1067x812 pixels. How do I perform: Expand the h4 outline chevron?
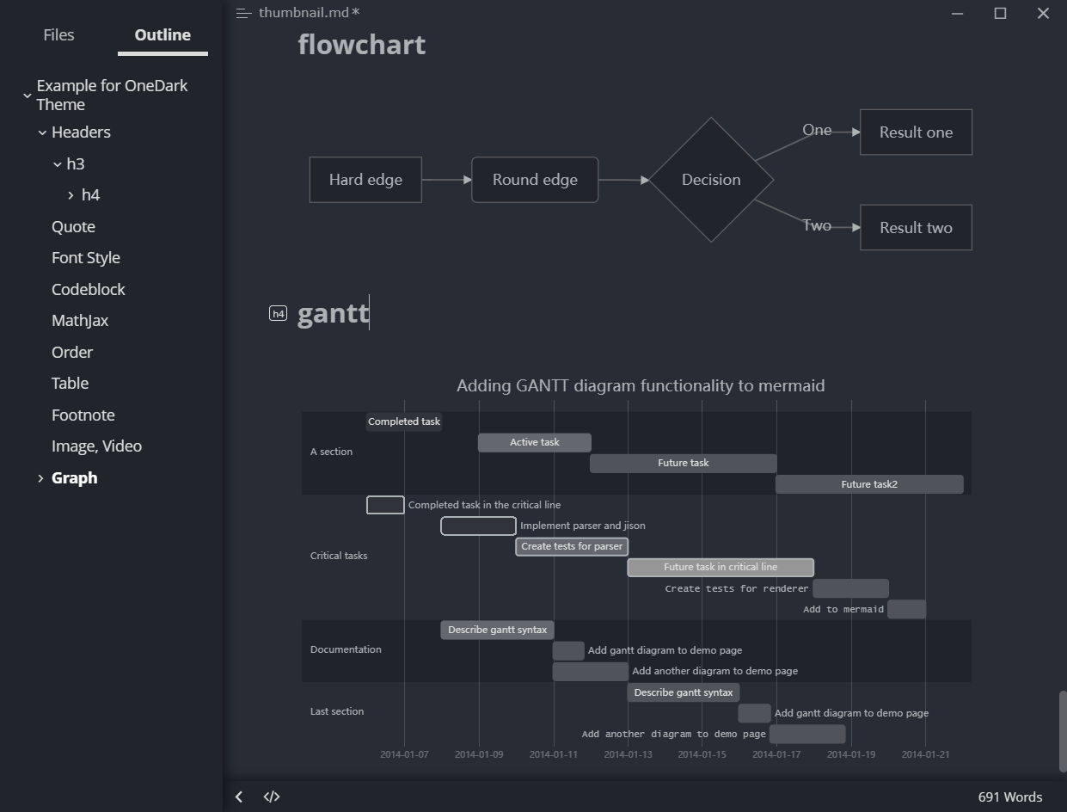[71, 195]
